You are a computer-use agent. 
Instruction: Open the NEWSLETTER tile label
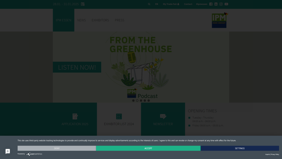coord(163,124)
